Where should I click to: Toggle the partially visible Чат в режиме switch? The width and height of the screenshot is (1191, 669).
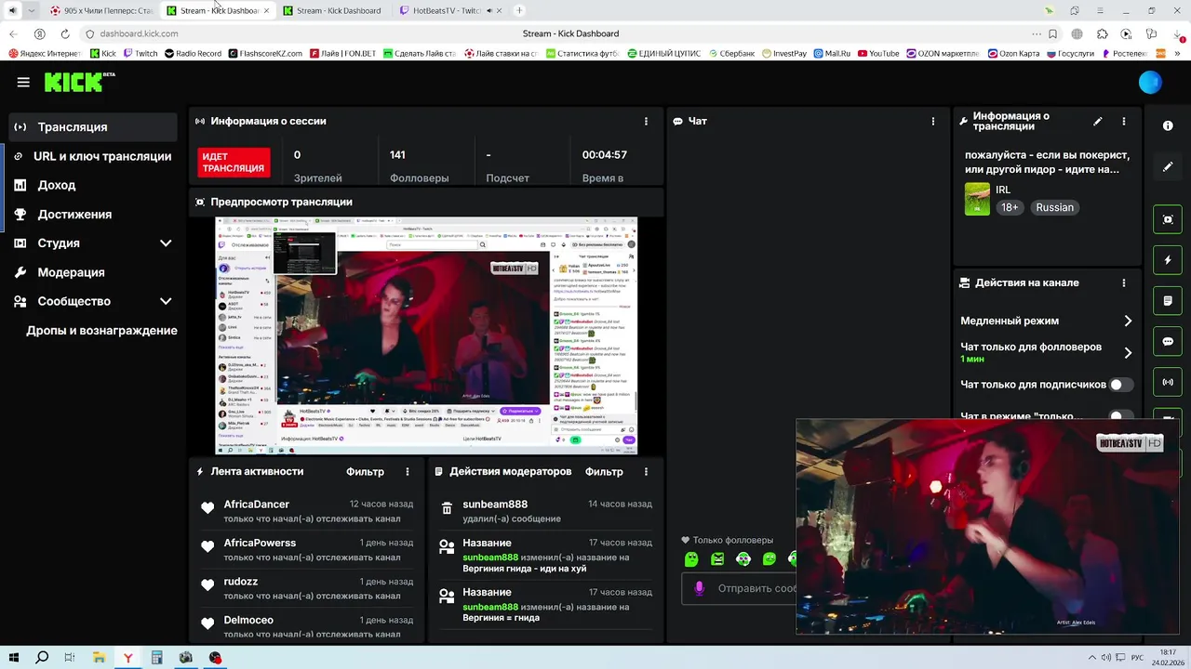point(1121,415)
